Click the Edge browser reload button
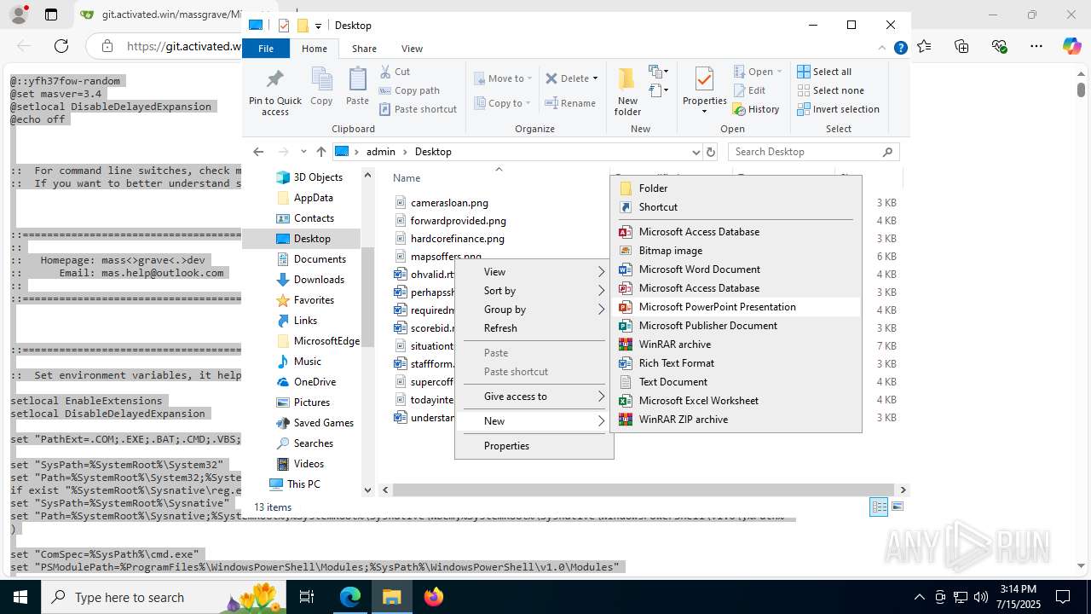 coord(61,46)
